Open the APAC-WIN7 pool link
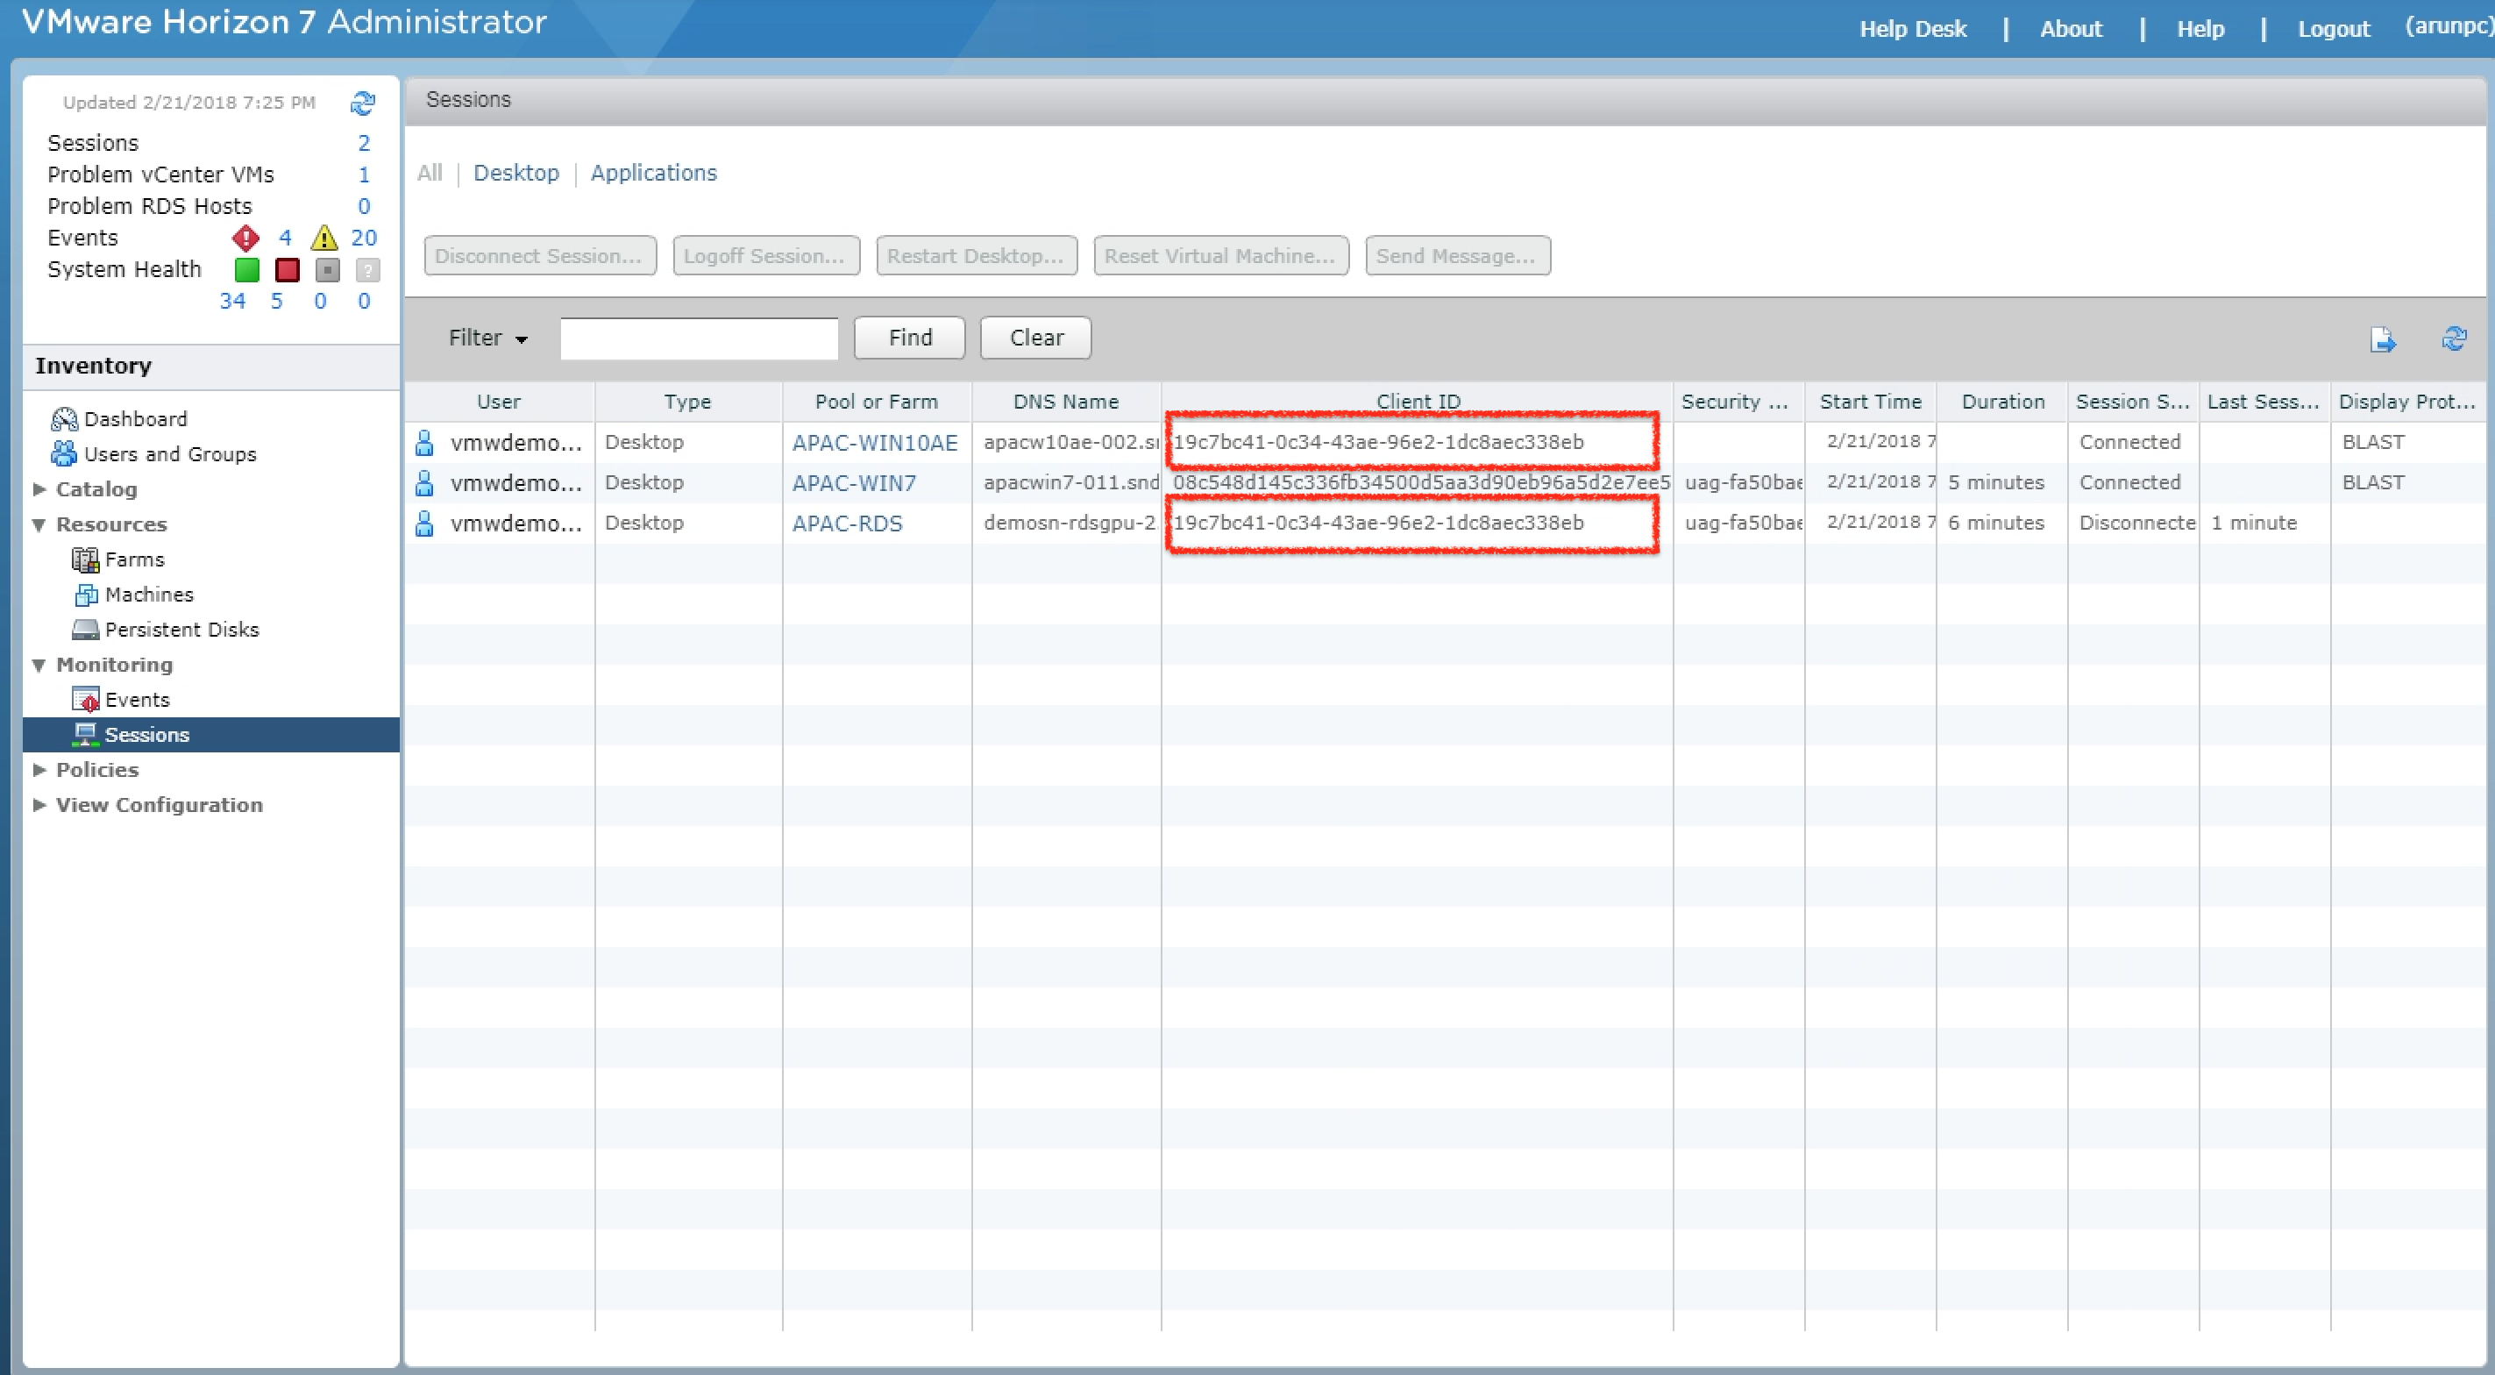The height and width of the screenshot is (1375, 2495). click(853, 481)
